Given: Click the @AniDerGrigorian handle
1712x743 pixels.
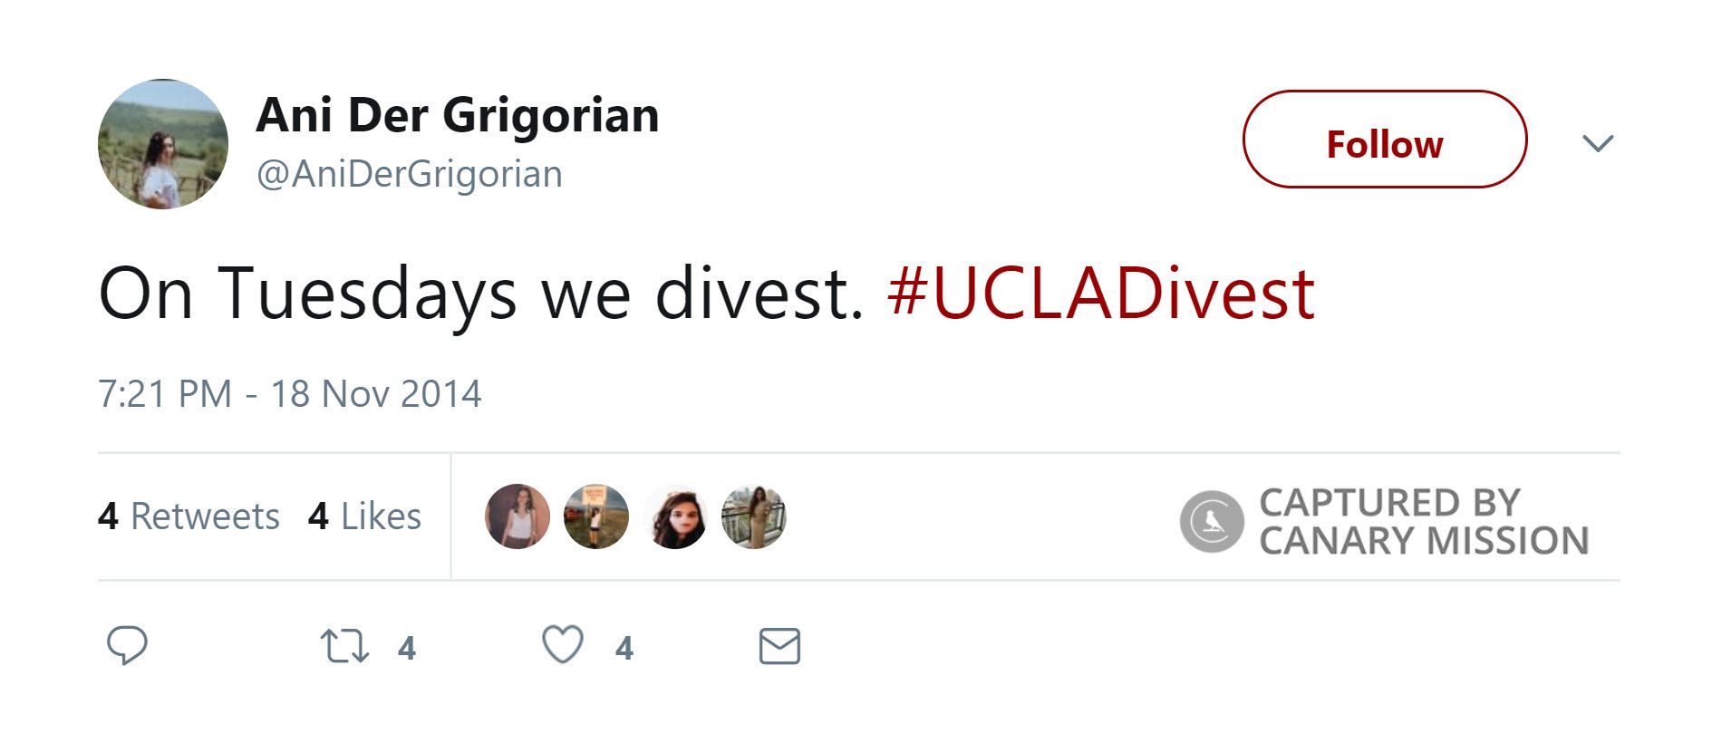Looking at the screenshot, I should pyautogui.click(x=410, y=174).
